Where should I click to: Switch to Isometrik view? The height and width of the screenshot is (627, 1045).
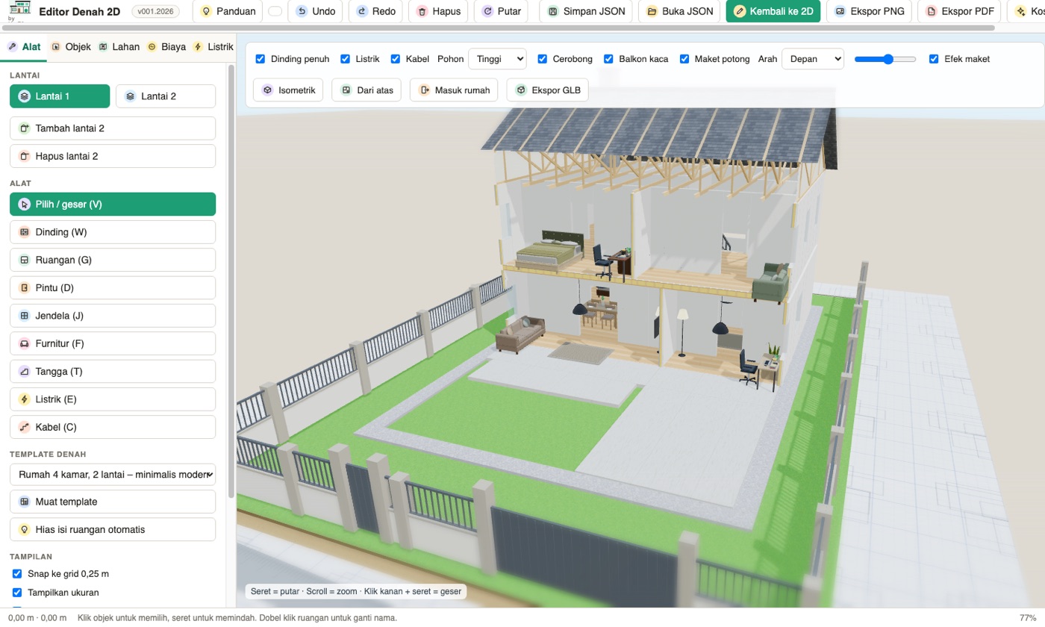[288, 90]
